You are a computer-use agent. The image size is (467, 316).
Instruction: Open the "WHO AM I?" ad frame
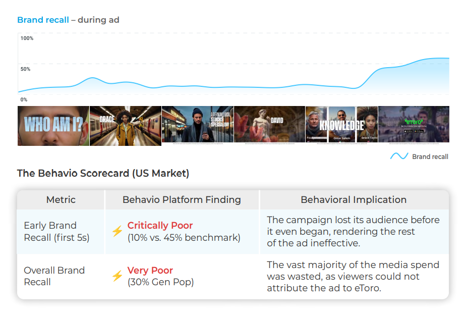[53, 126]
